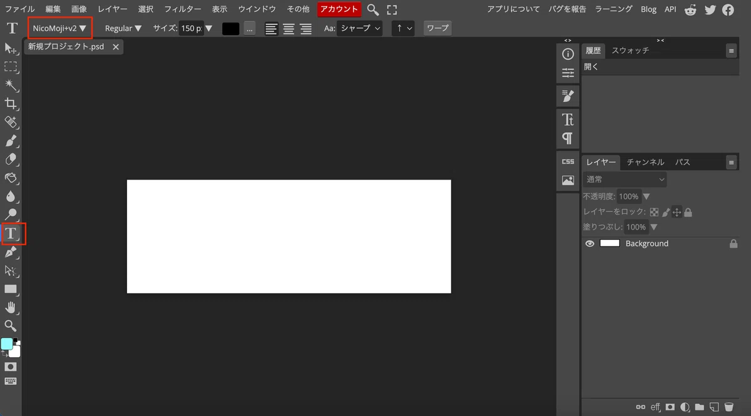Select the Blur droplet tool
This screenshot has width=751, height=416.
click(11, 196)
